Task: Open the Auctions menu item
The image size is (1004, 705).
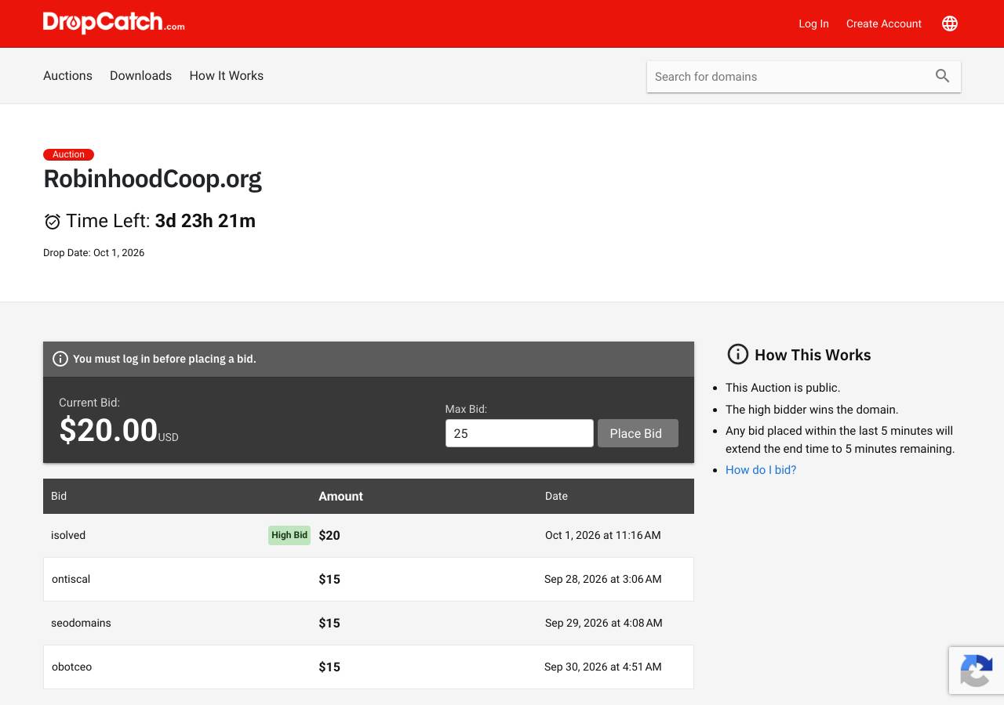Action: [67, 75]
